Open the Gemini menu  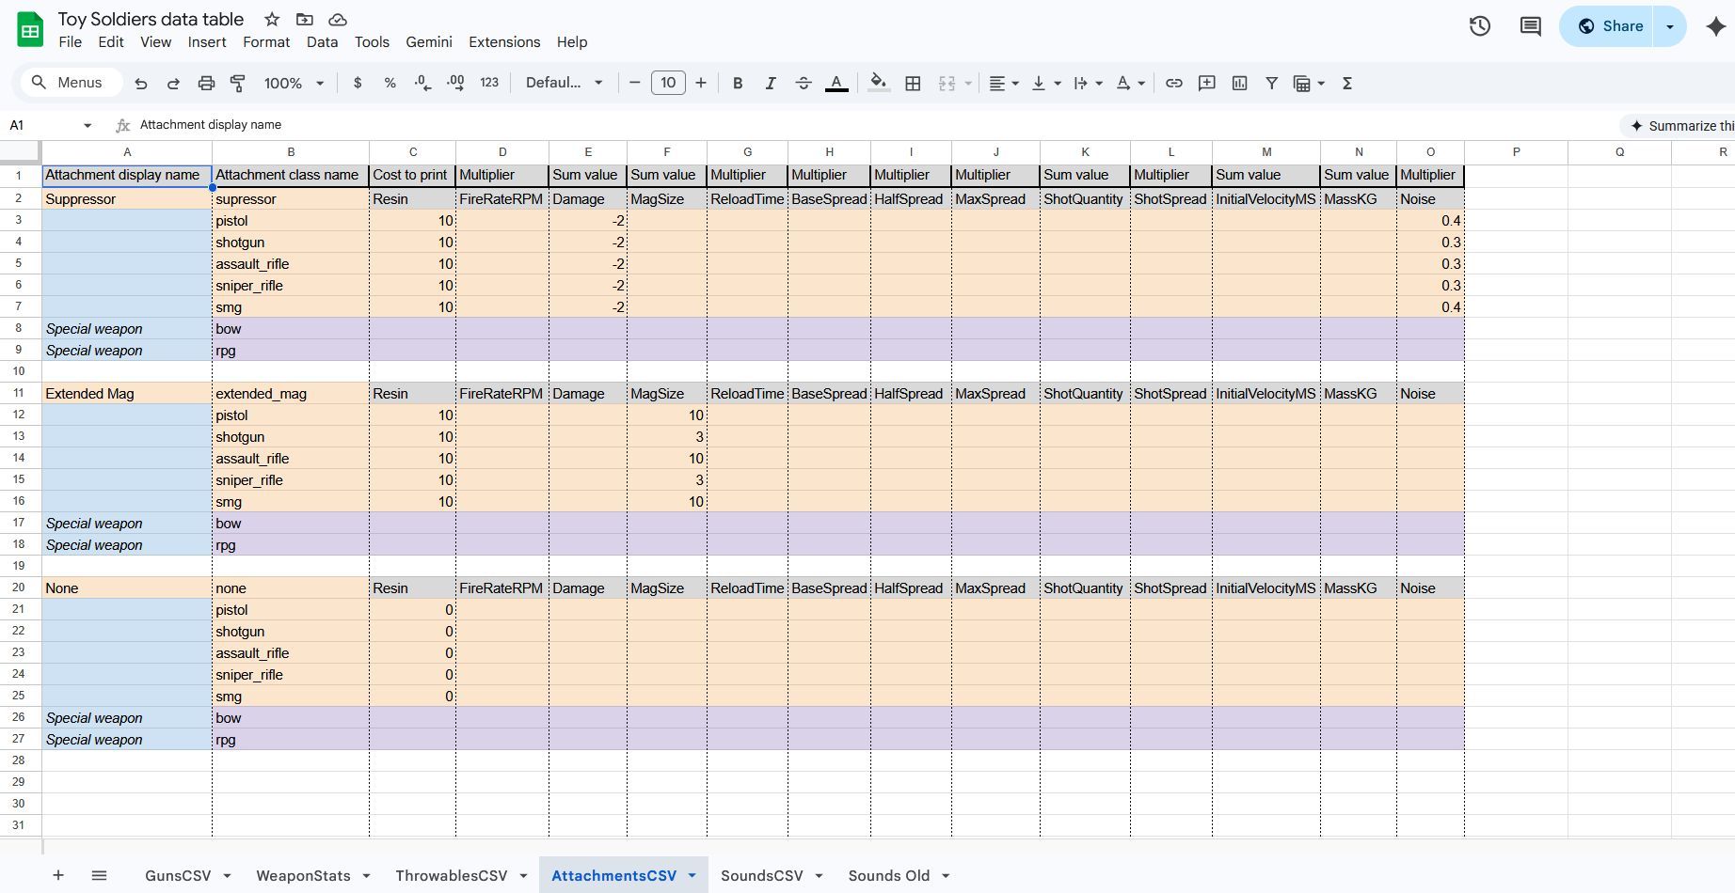tap(429, 42)
